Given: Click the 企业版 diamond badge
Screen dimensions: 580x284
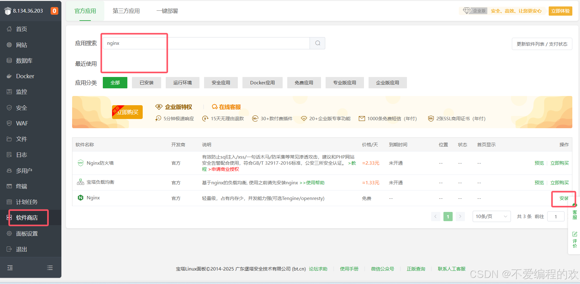Looking at the screenshot, I should pos(475,11).
